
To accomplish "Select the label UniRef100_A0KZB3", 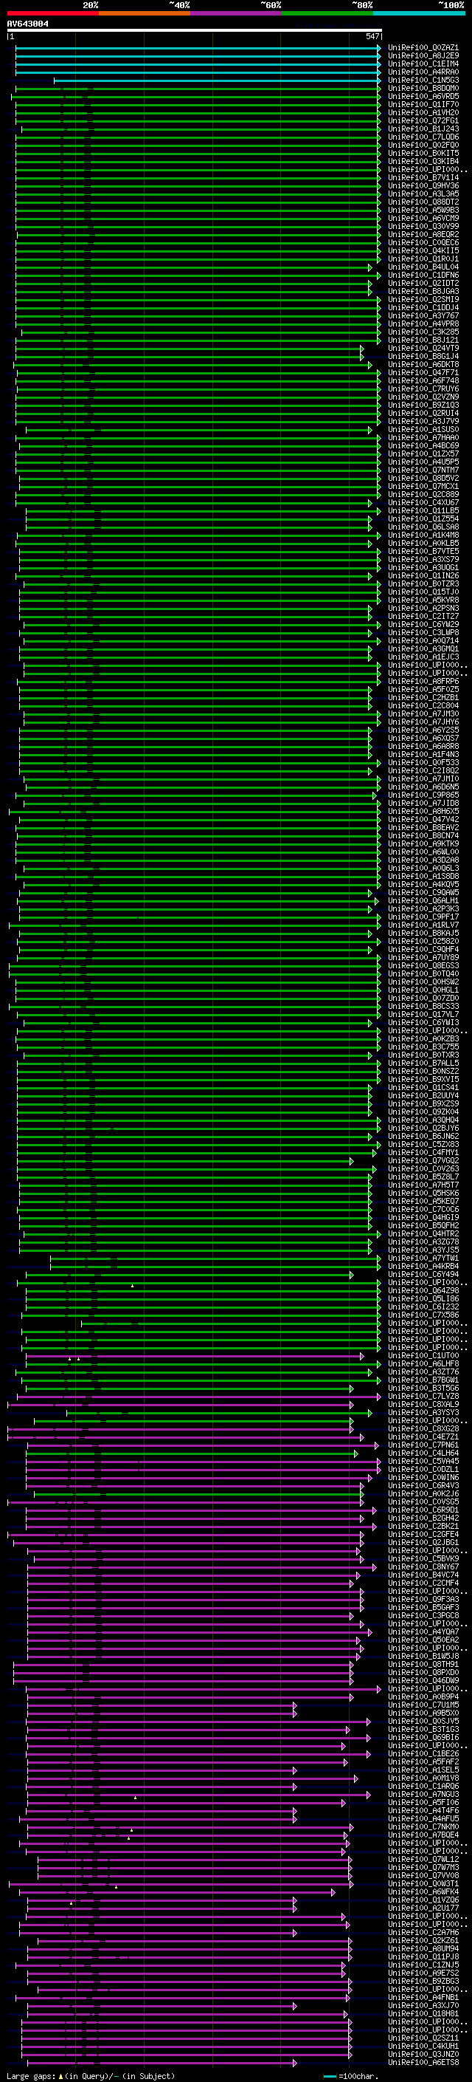I will click(x=423, y=1039).
